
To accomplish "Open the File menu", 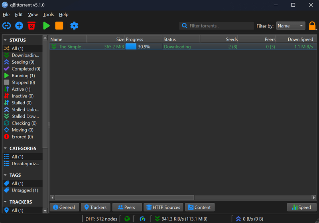I will (x=6, y=15).
